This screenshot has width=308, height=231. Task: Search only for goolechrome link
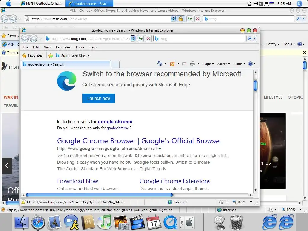tap(118, 128)
